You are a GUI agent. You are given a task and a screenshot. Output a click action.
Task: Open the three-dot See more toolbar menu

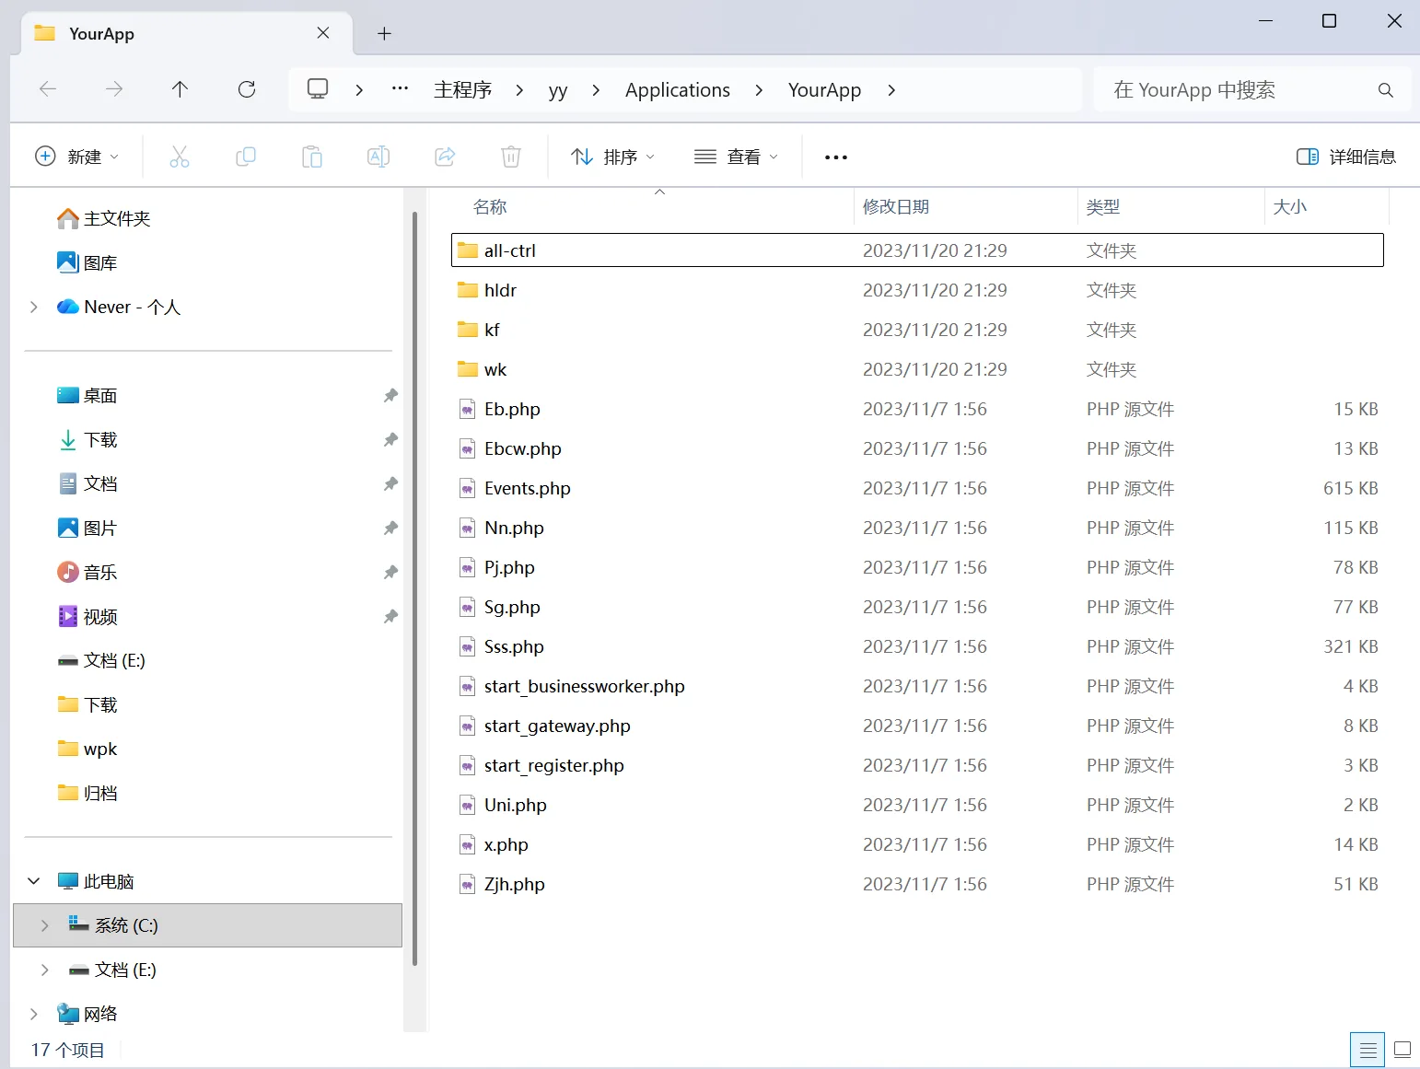click(836, 157)
